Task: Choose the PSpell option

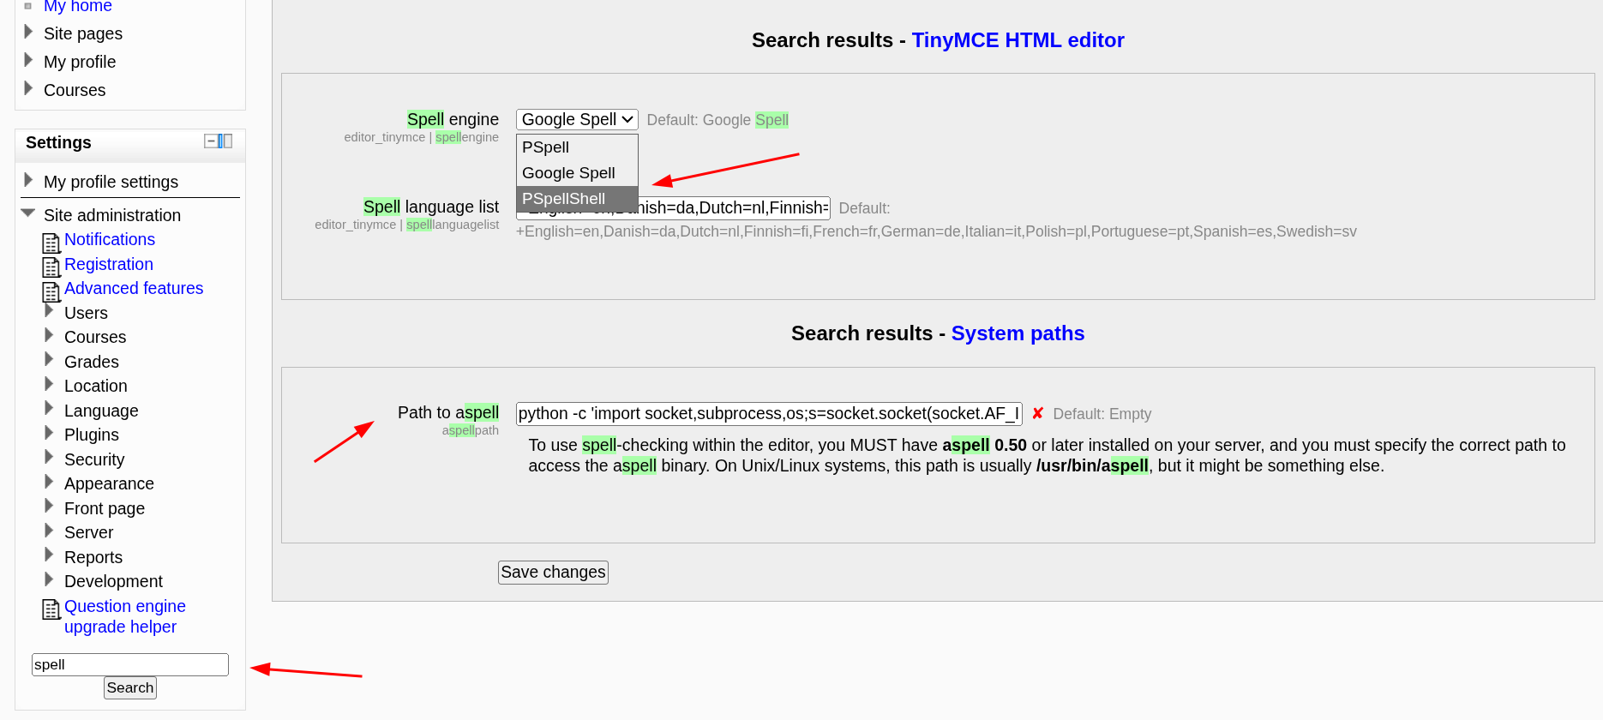Action: click(545, 147)
